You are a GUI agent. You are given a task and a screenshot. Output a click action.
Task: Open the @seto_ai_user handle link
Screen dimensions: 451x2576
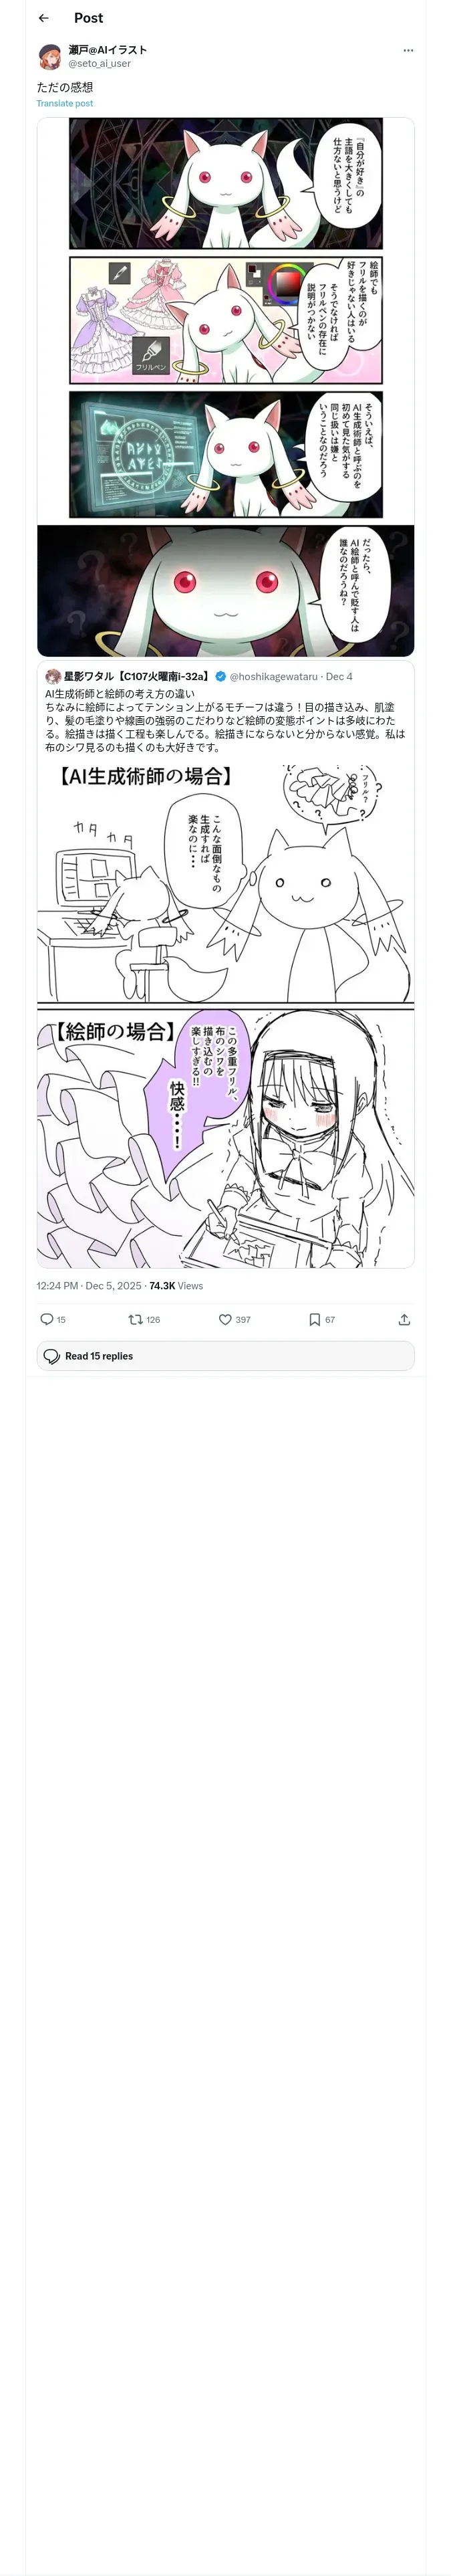99,64
